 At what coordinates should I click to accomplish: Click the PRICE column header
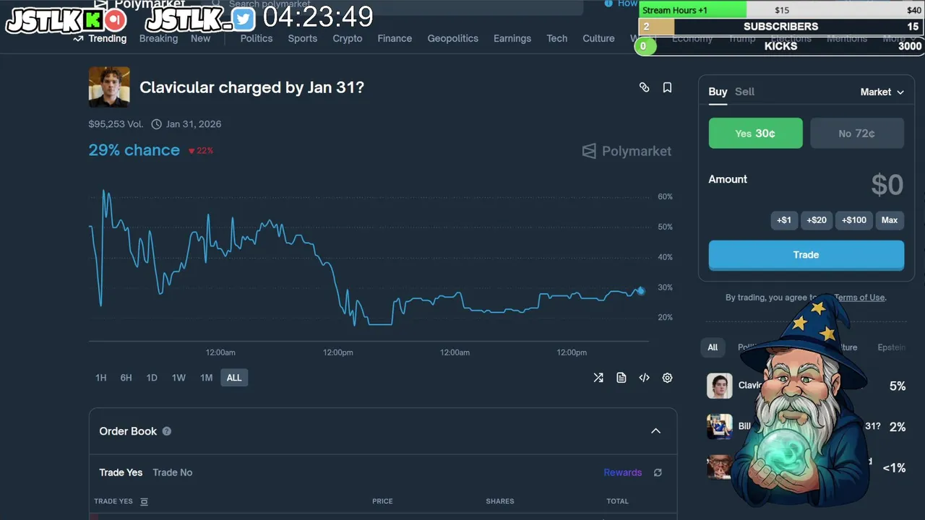pyautogui.click(x=383, y=501)
